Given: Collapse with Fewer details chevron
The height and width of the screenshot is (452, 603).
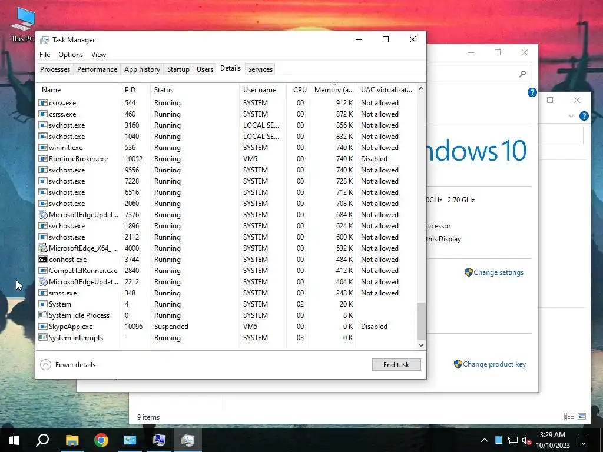Looking at the screenshot, I should [x=45, y=364].
